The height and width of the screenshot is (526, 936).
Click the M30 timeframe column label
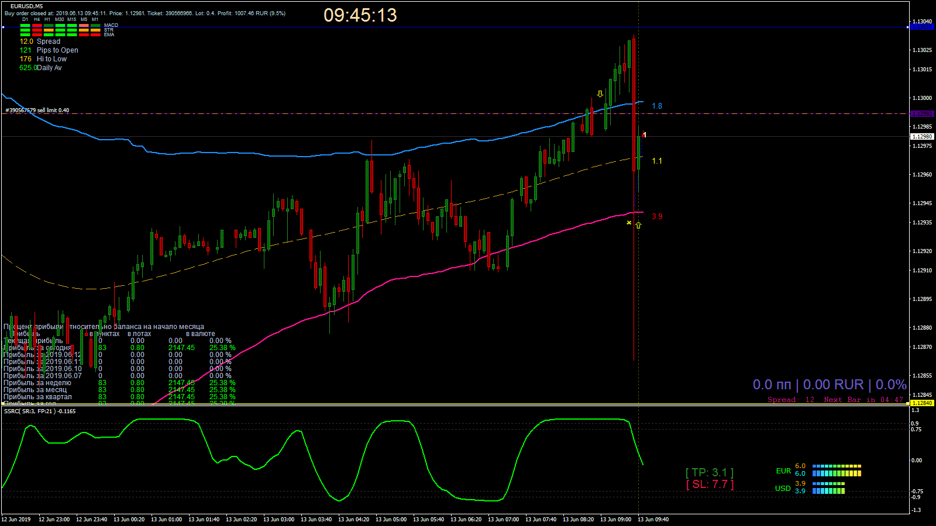60,19
